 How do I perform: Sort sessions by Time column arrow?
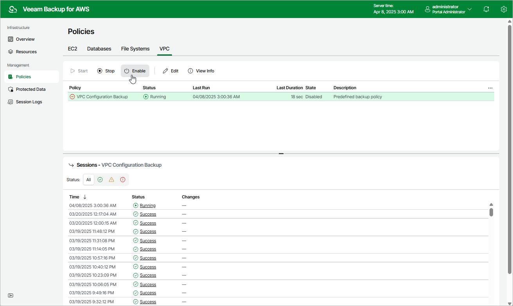(x=85, y=197)
